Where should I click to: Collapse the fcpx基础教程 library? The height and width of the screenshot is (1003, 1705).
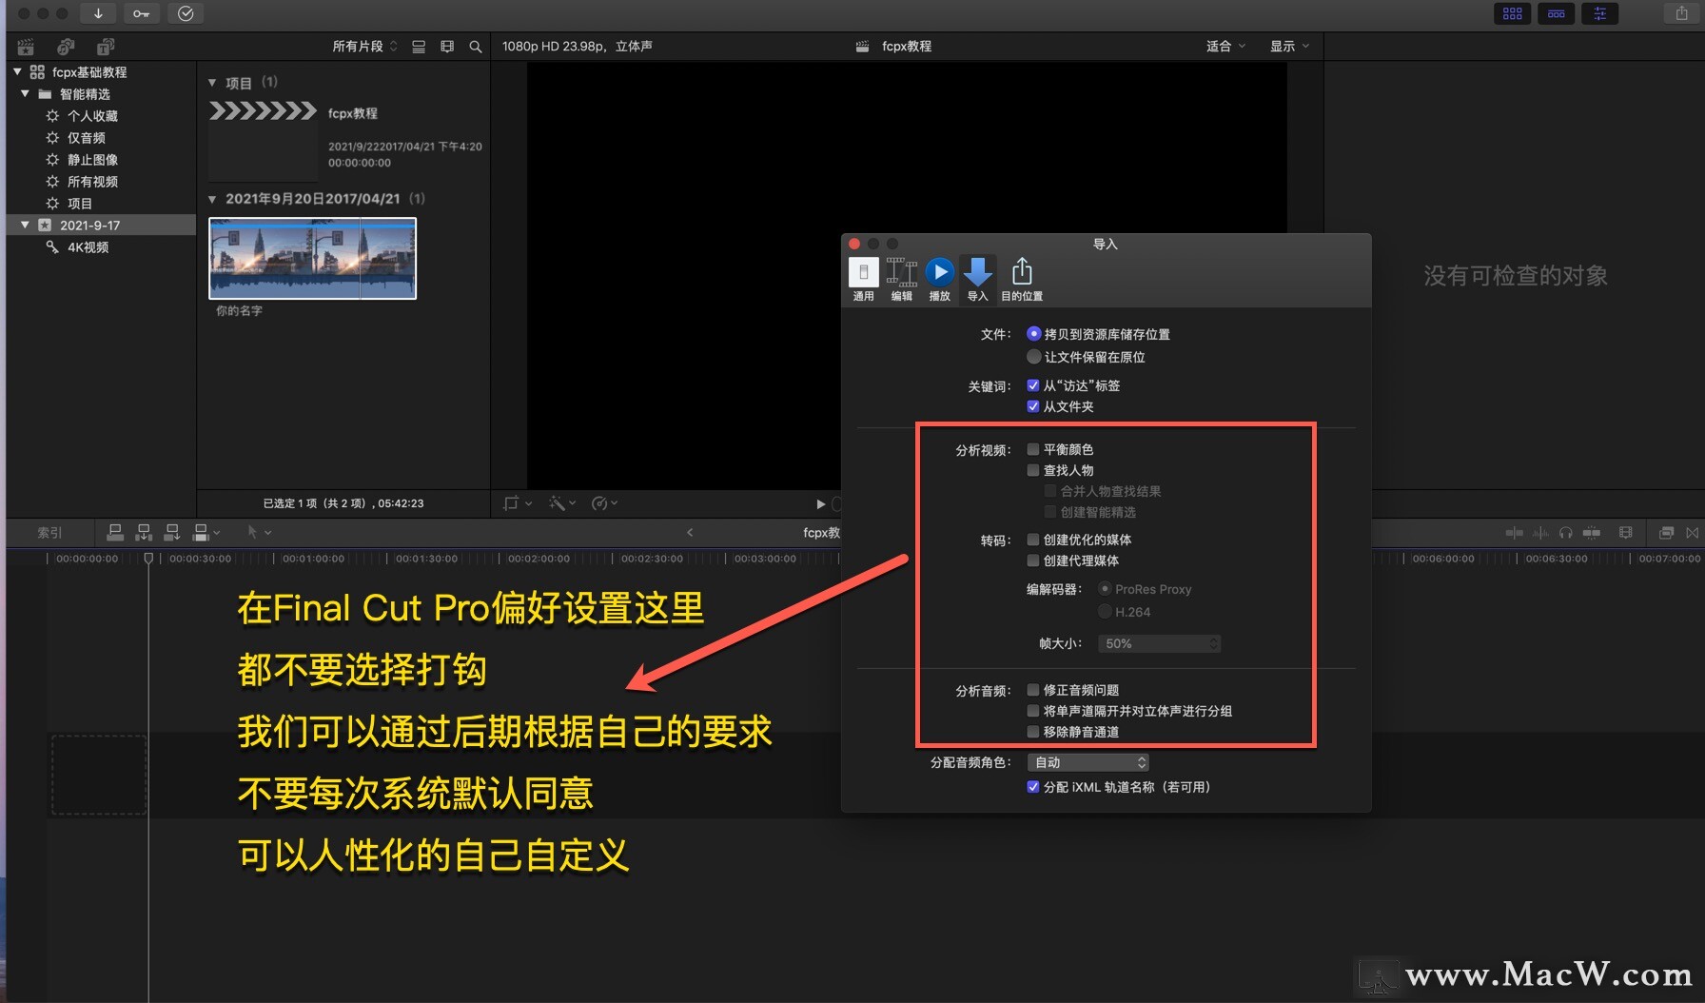click(17, 71)
